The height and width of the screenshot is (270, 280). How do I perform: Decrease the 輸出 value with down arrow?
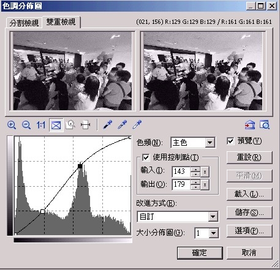(x=195, y=187)
